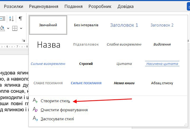This screenshot has width=190, height=129.
Task: Open the borders dropdown arrow
Action: (x=21, y=28)
